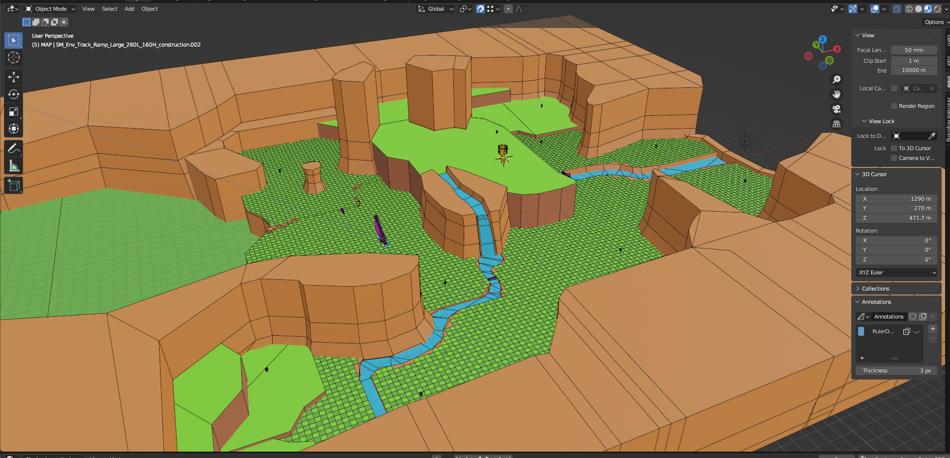The image size is (950, 458).
Task: Choose the Scale tool
Action: coord(14,112)
